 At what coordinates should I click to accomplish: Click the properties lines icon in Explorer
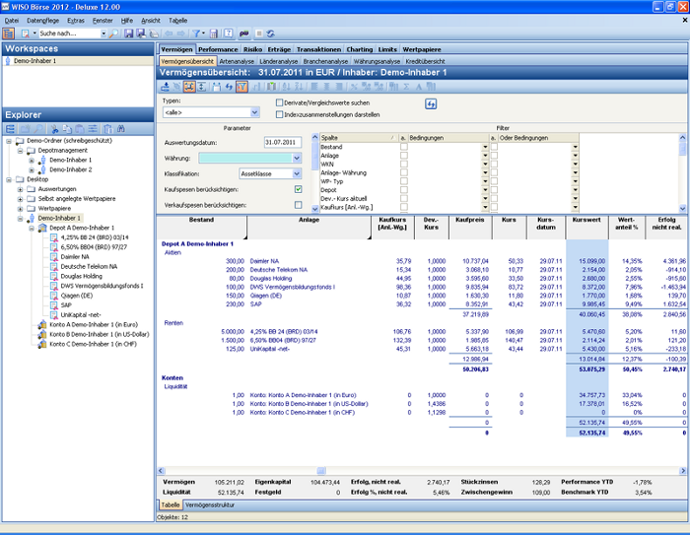click(93, 129)
